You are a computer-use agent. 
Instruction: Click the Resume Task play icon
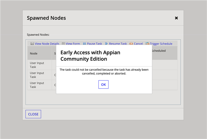(x=106, y=43)
